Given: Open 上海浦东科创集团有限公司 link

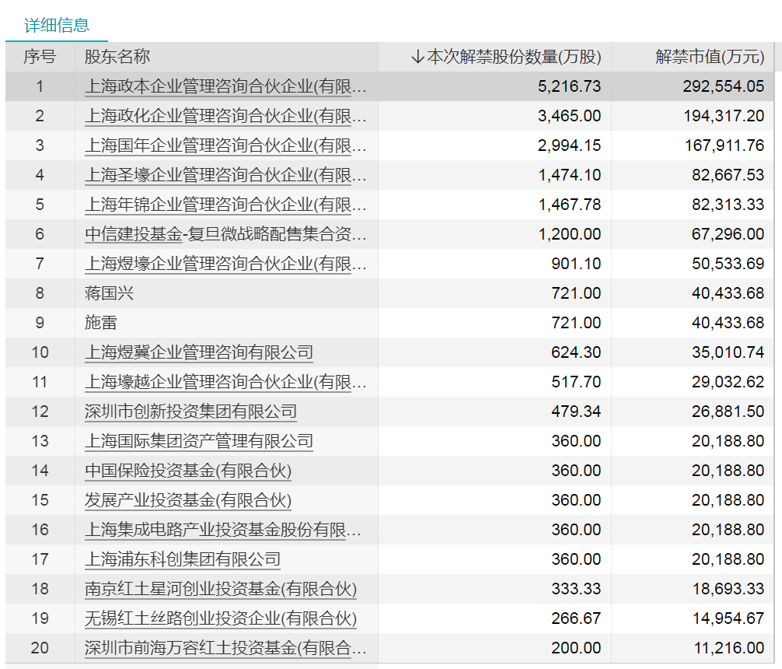Looking at the screenshot, I should point(183,559).
